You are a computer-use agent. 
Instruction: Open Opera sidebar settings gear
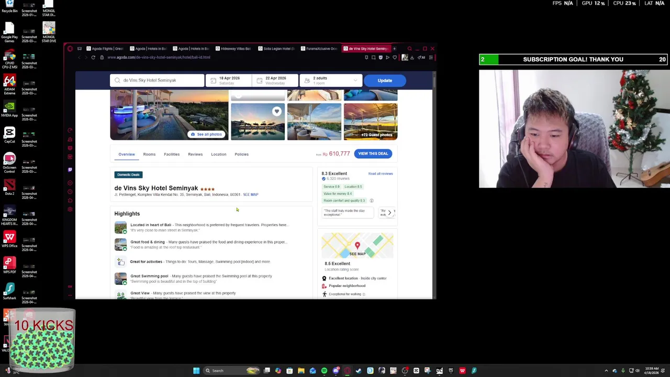[x=70, y=209]
